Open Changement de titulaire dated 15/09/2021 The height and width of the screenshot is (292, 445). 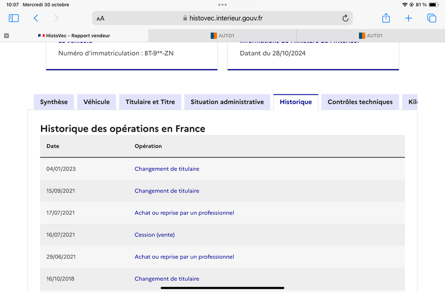point(167,191)
